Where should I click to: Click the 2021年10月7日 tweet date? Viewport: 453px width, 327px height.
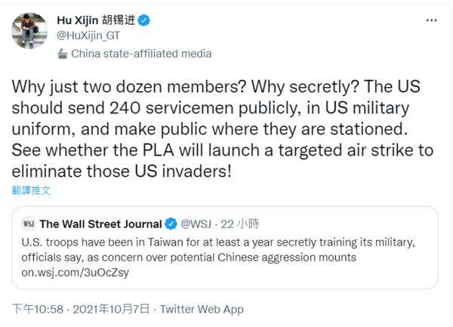point(110,310)
